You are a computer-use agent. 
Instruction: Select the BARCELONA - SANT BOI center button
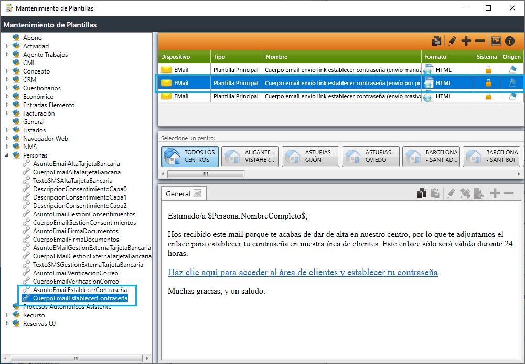[491, 156]
